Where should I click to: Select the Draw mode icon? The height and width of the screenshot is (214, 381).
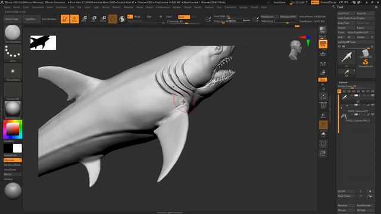click(74, 19)
